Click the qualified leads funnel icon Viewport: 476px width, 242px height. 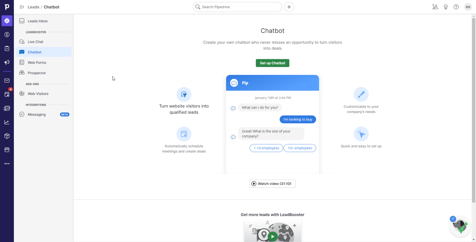coord(184,94)
